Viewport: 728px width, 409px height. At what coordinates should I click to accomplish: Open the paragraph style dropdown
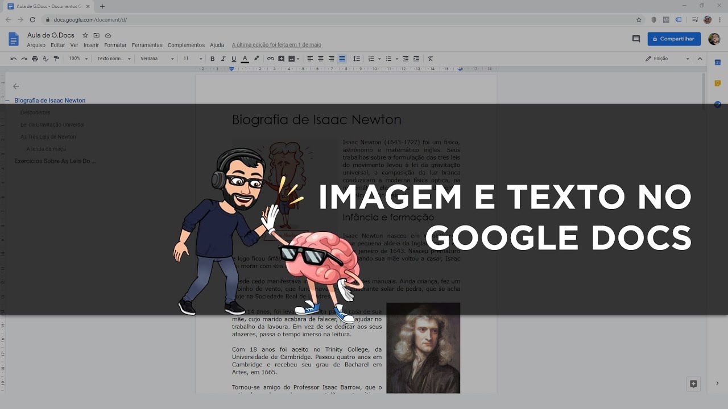[114, 59]
